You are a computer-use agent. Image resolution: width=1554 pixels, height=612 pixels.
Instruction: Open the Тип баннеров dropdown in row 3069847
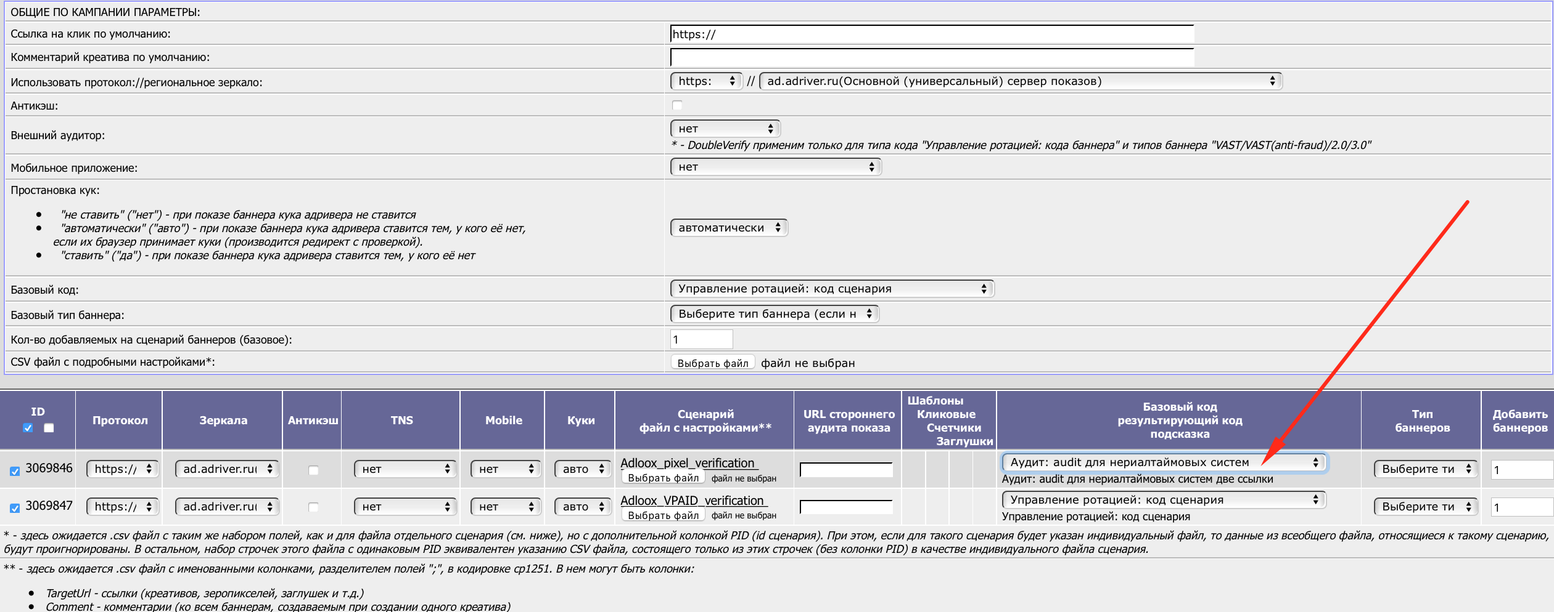pos(1426,507)
